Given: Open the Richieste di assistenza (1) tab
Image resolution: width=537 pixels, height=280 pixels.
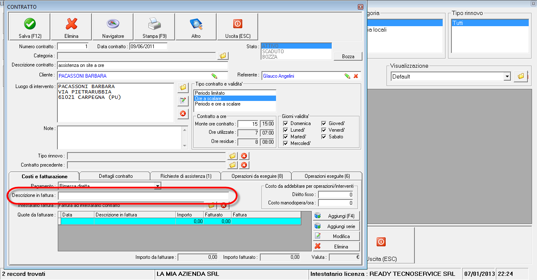Looking at the screenshot, I should click(x=186, y=176).
